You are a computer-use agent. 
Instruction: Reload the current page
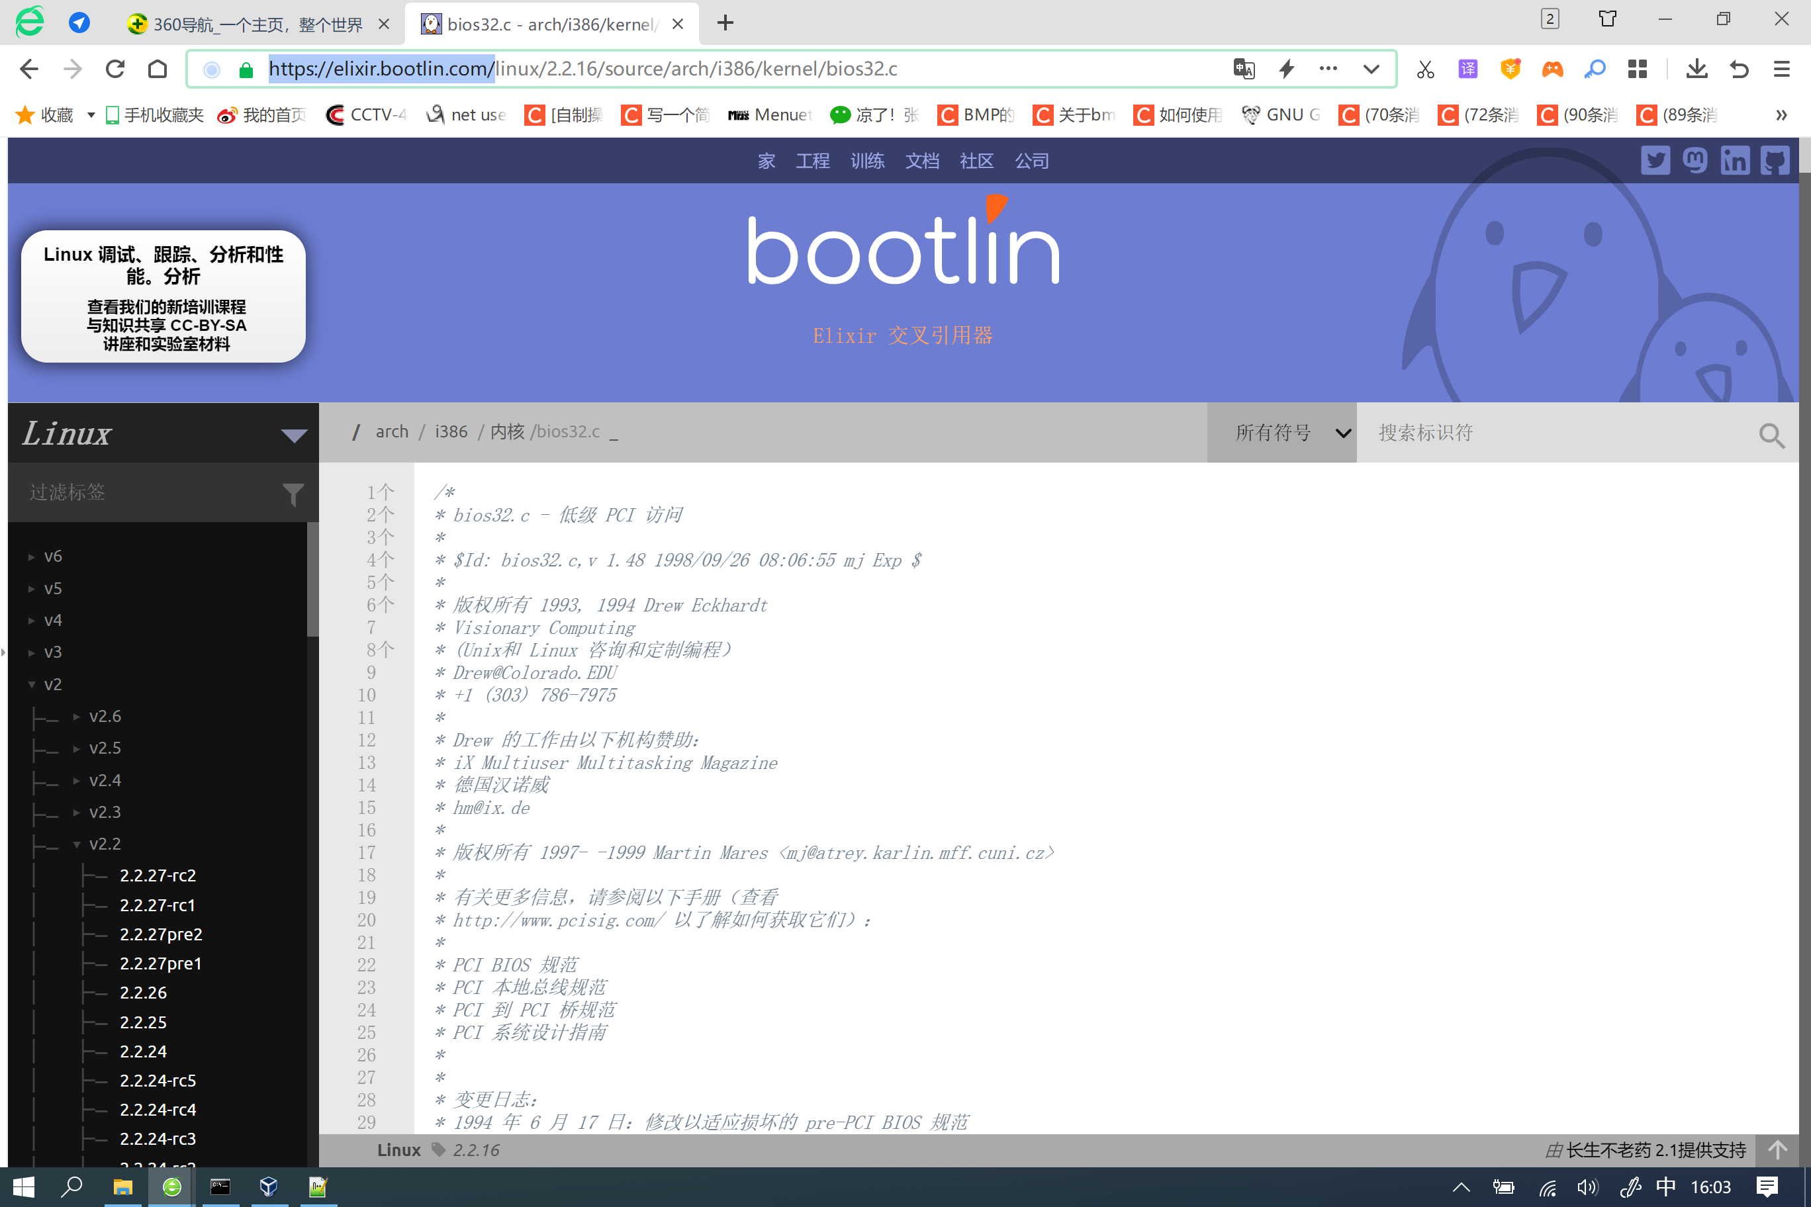click(x=115, y=69)
